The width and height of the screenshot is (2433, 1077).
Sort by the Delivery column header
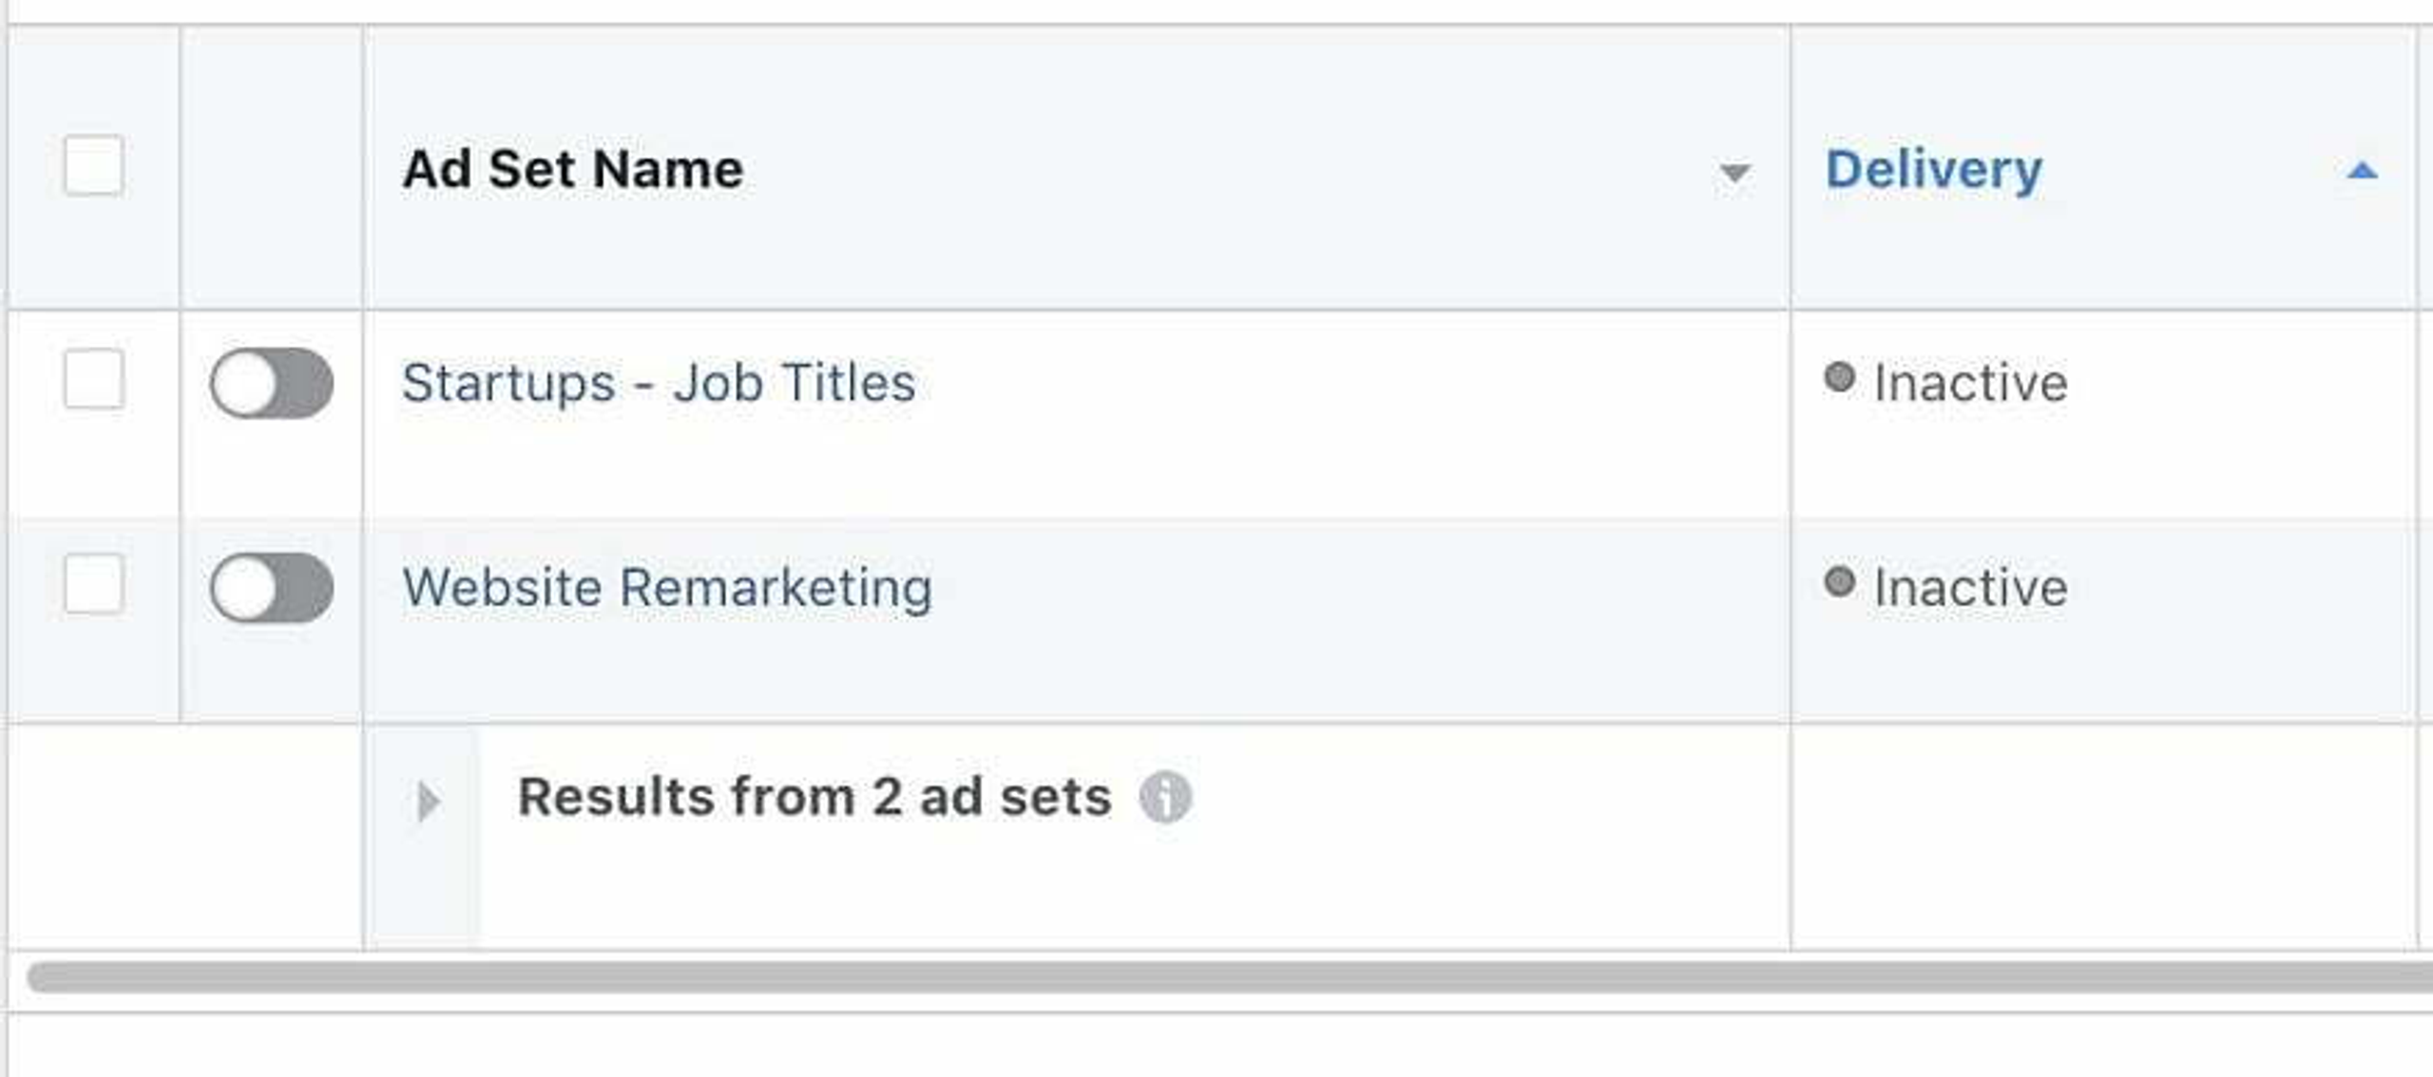[1933, 170]
